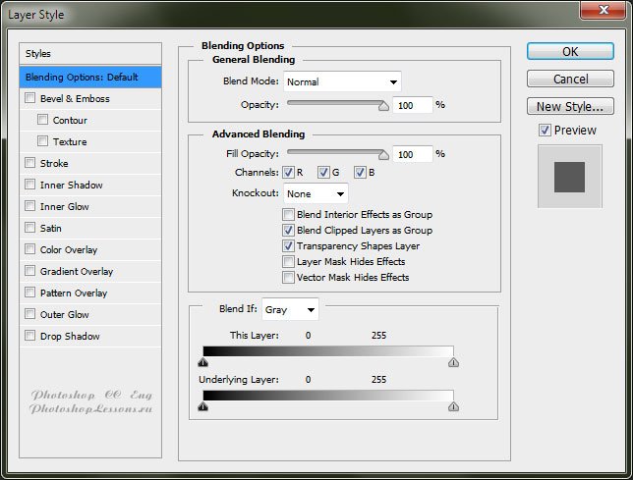Image resolution: width=633 pixels, height=480 pixels.
Task: Select Stroke in the Styles list
Action: pyautogui.click(x=54, y=163)
